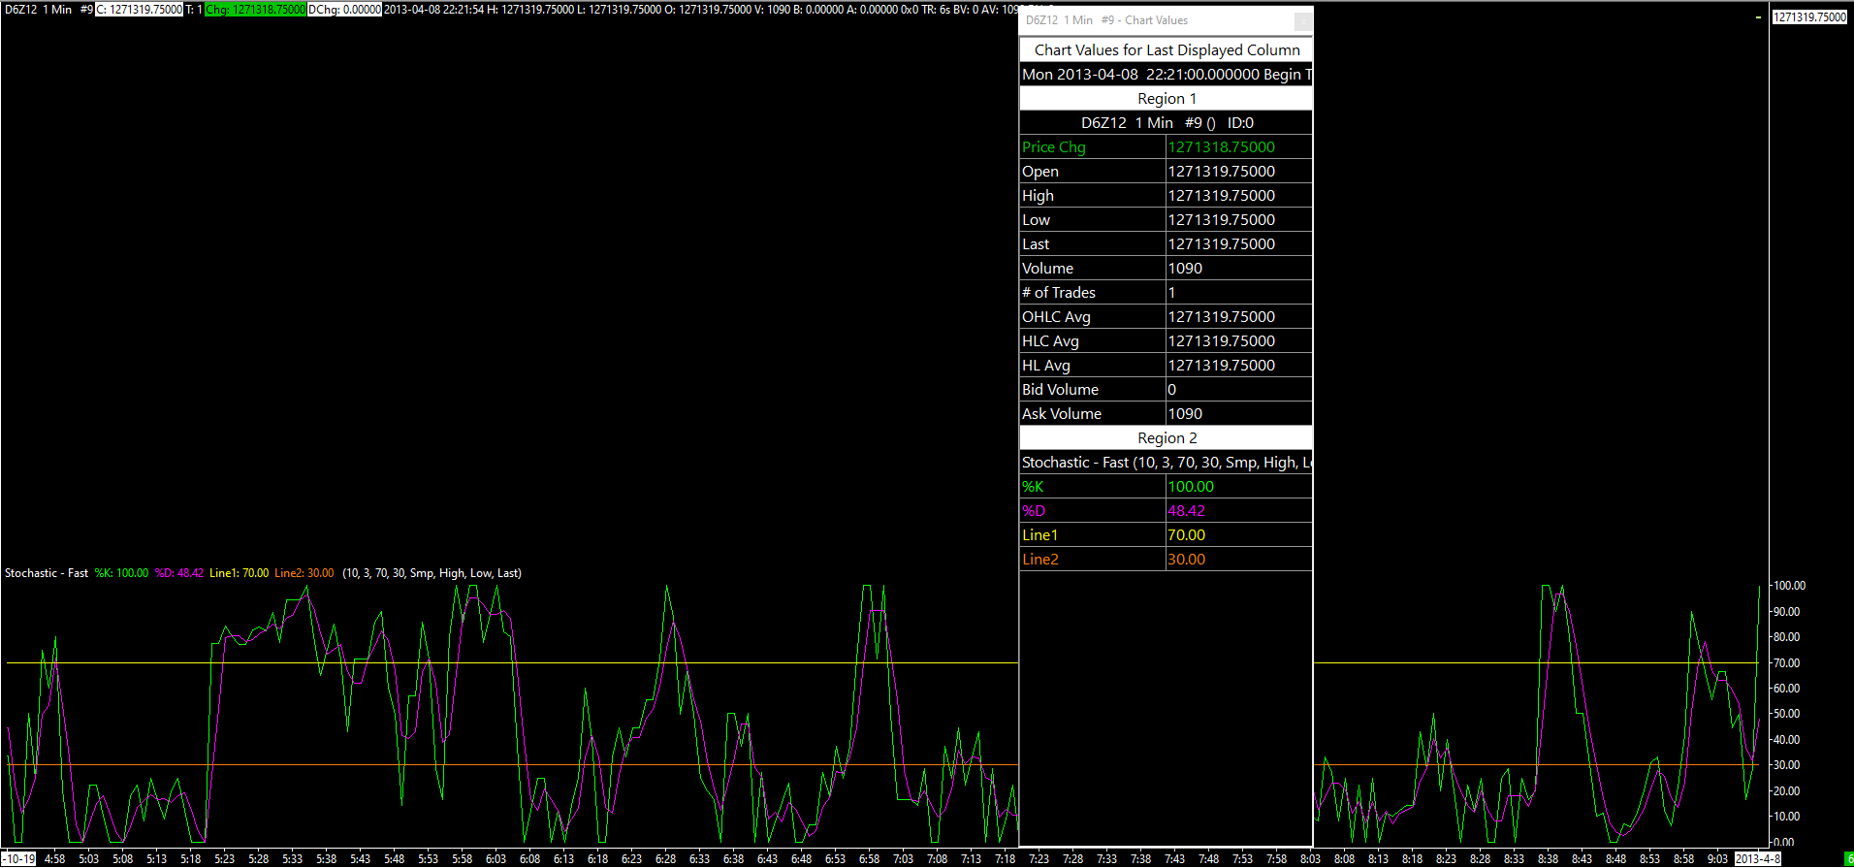The height and width of the screenshot is (868, 1854).
Task: Click the Chart Values window title bar
Action: (x=1154, y=20)
